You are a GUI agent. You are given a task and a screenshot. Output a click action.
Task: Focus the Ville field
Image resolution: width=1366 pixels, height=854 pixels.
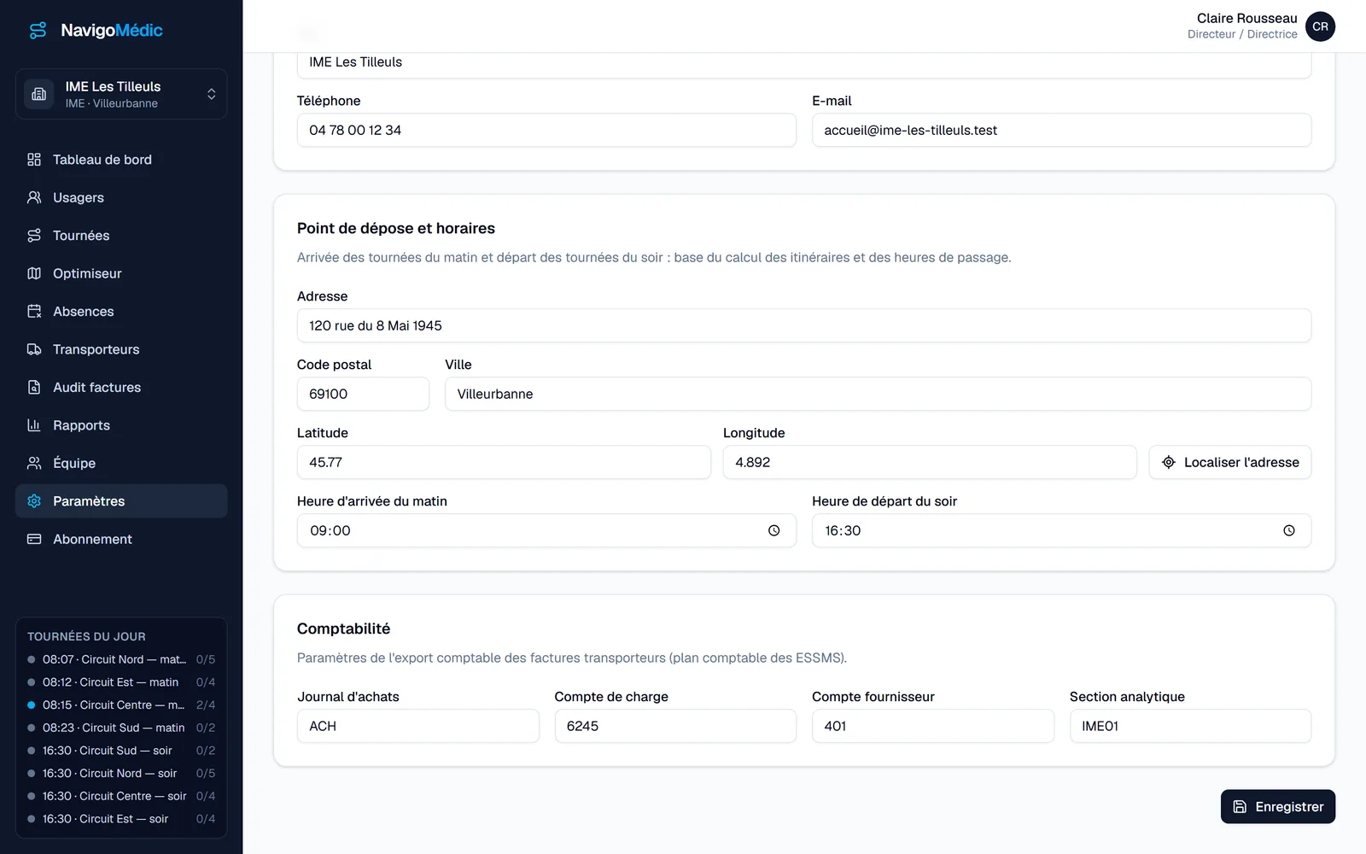[x=878, y=394]
